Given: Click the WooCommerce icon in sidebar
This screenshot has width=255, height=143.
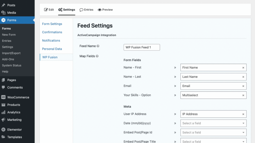Looking at the screenshot, I should [3, 97].
